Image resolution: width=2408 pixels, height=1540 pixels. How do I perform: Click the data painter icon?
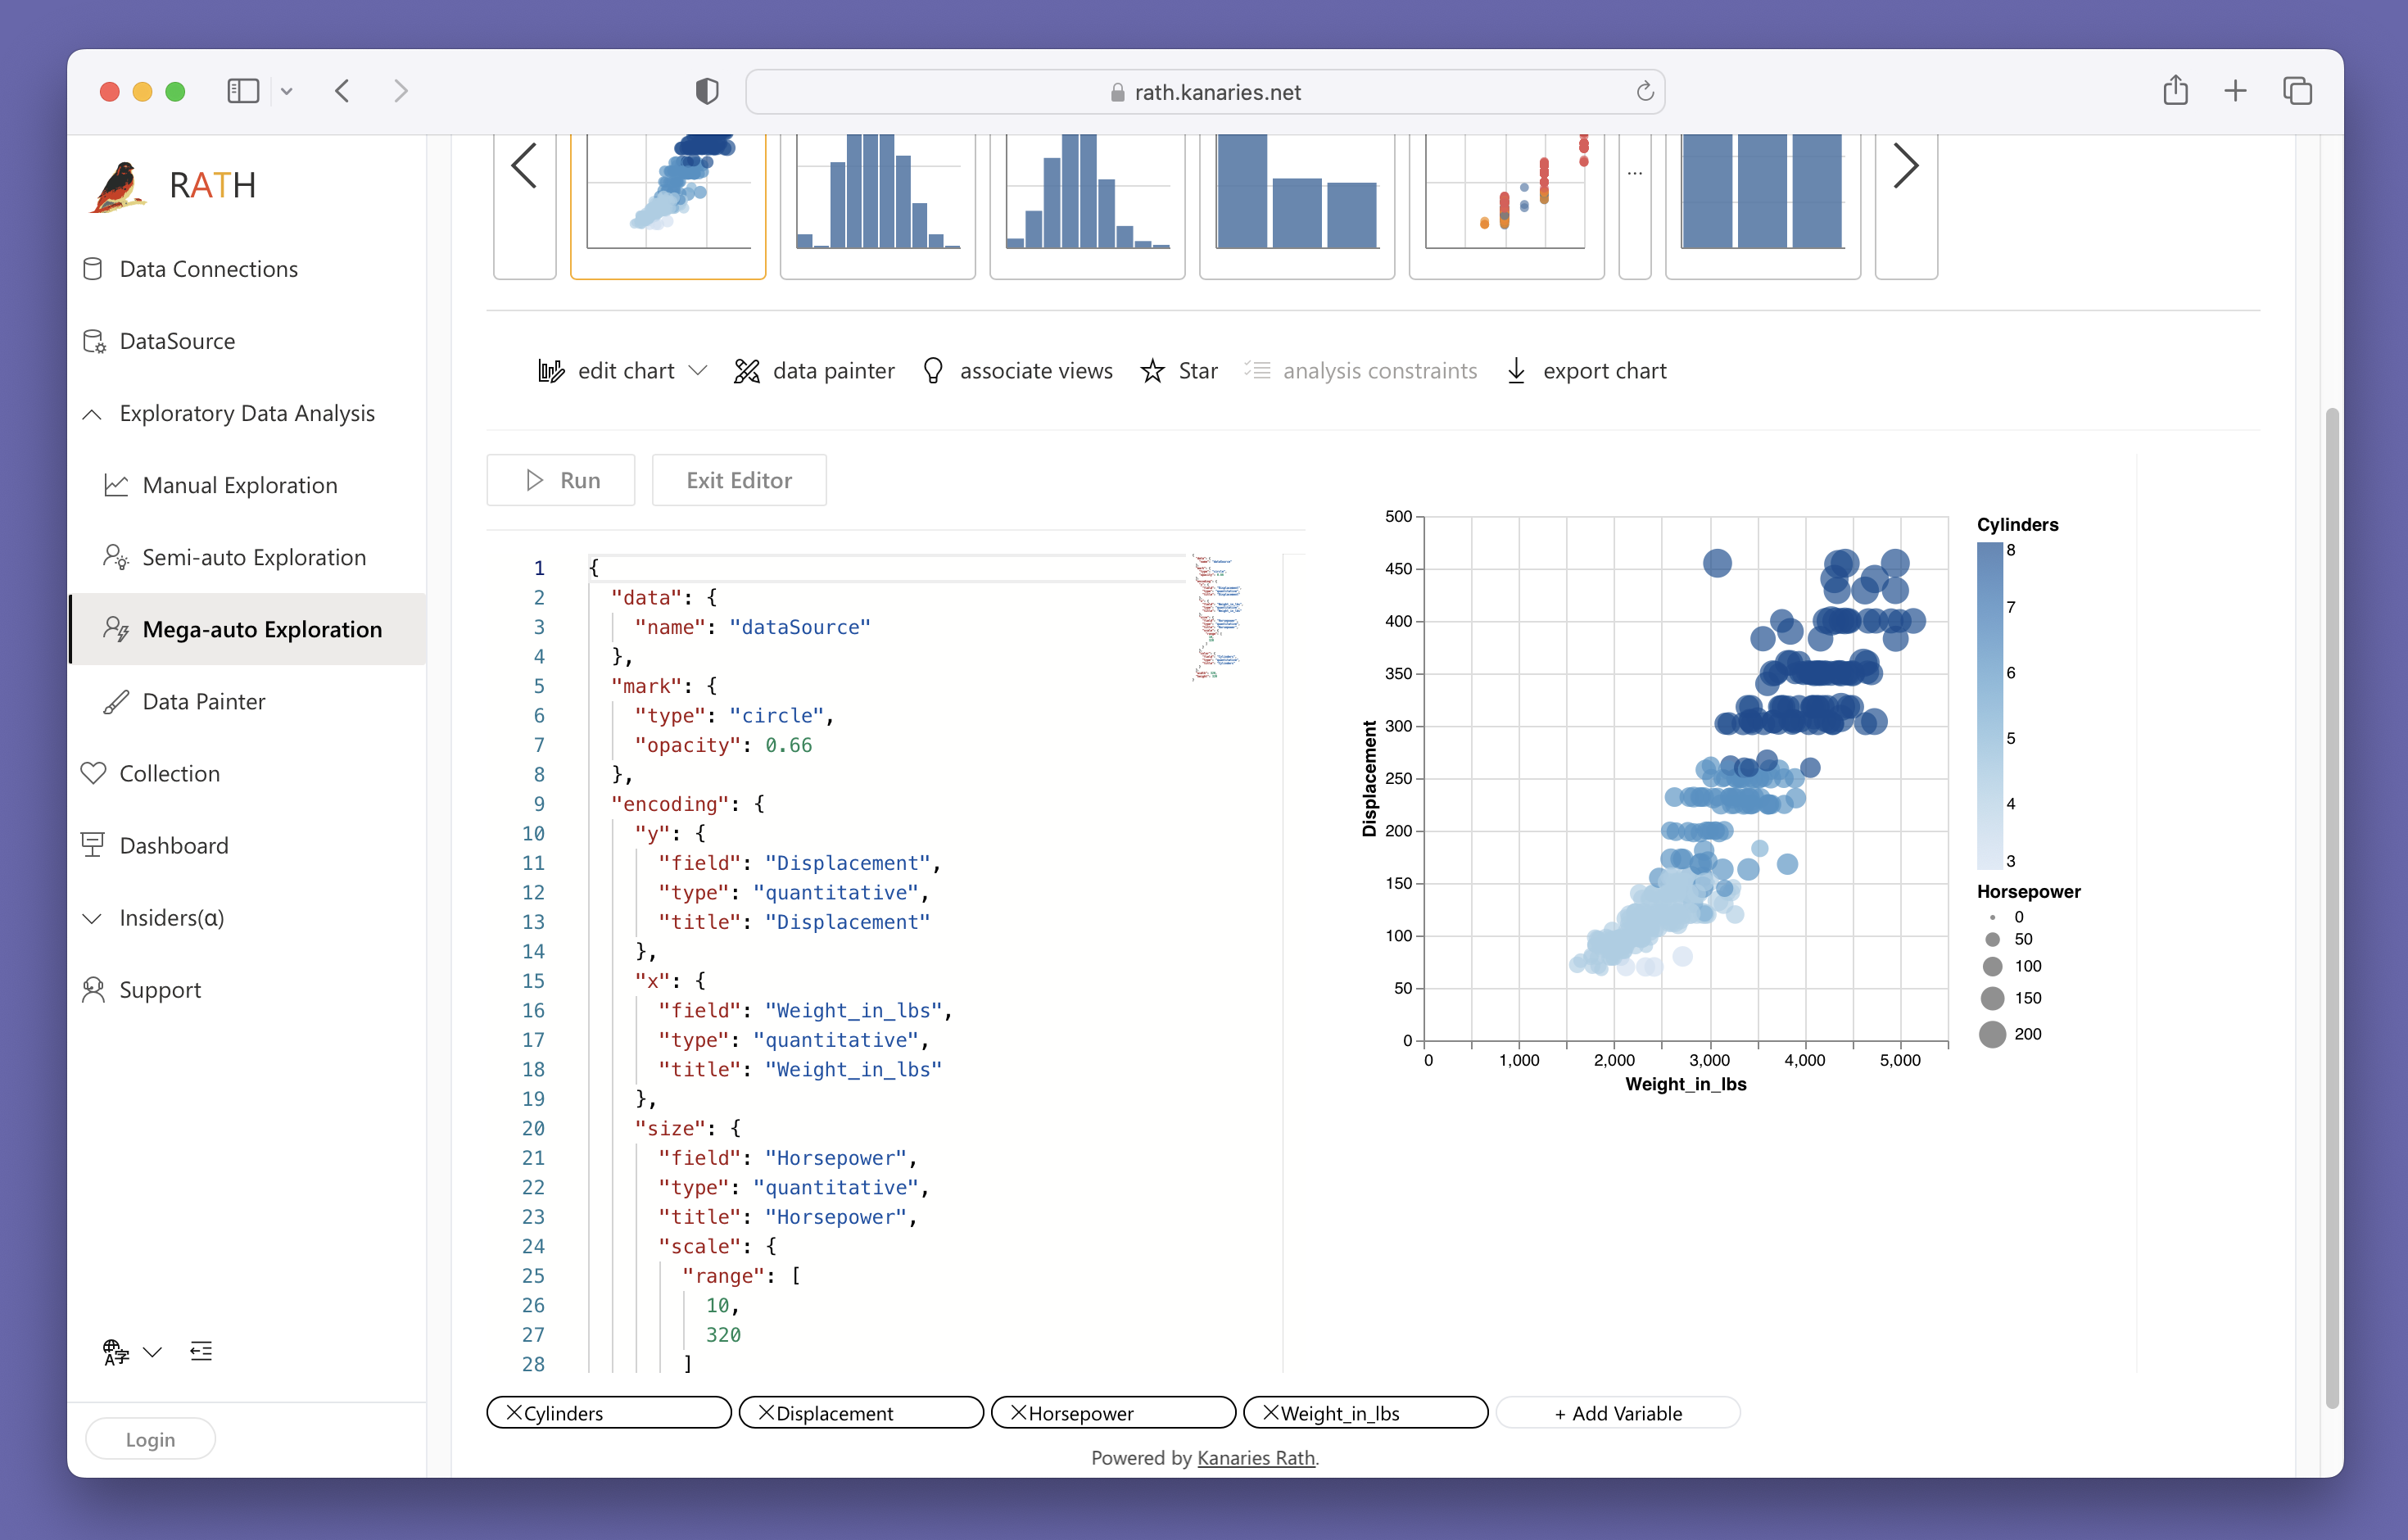click(x=746, y=371)
